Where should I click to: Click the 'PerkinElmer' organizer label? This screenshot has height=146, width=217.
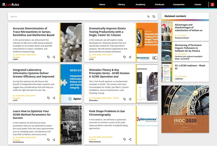18,142
